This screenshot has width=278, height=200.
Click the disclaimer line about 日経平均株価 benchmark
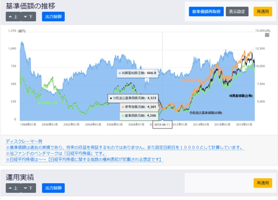click(x=62, y=154)
